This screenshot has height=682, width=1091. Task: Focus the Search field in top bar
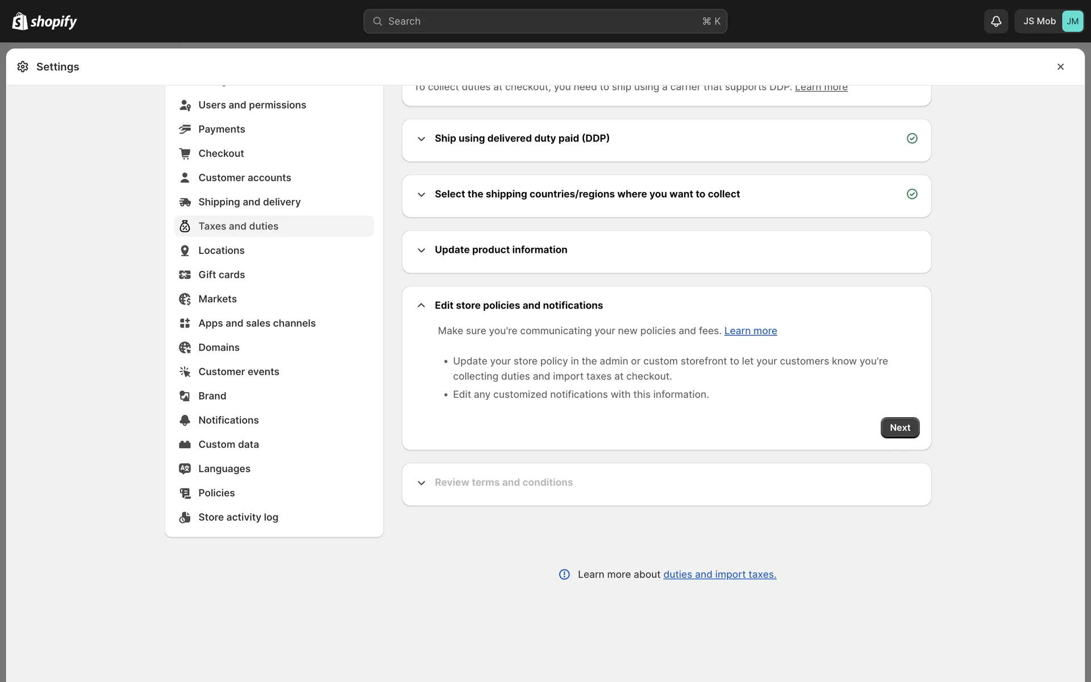point(544,21)
